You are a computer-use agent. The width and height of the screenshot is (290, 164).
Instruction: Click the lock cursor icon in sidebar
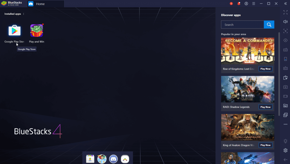pyautogui.click(x=285, y=31)
